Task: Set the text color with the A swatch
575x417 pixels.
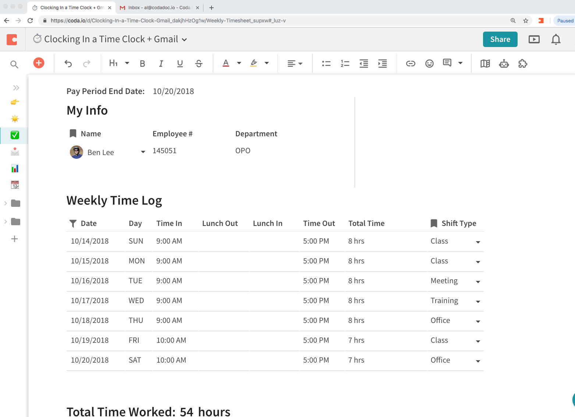Action: [x=226, y=63]
